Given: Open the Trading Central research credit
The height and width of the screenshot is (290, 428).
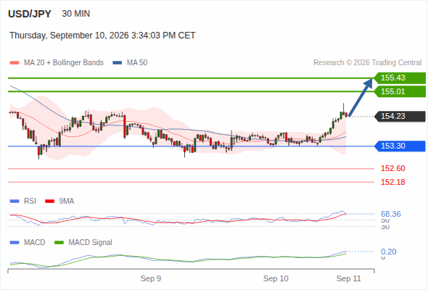Looking at the screenshot, I should [x=367, y=63].
